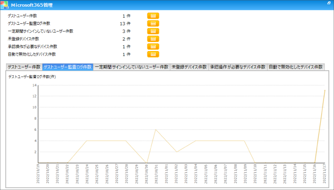Click table icon for 一定期間サインインしていないユーザー件数
The height and width of the screenshot is (190, 334).
(x=153, y=31)
